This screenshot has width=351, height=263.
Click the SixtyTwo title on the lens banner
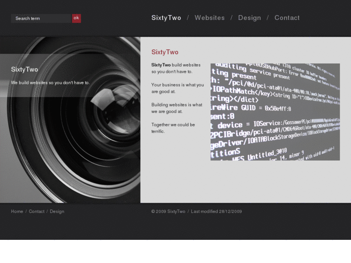pos(25,69)
